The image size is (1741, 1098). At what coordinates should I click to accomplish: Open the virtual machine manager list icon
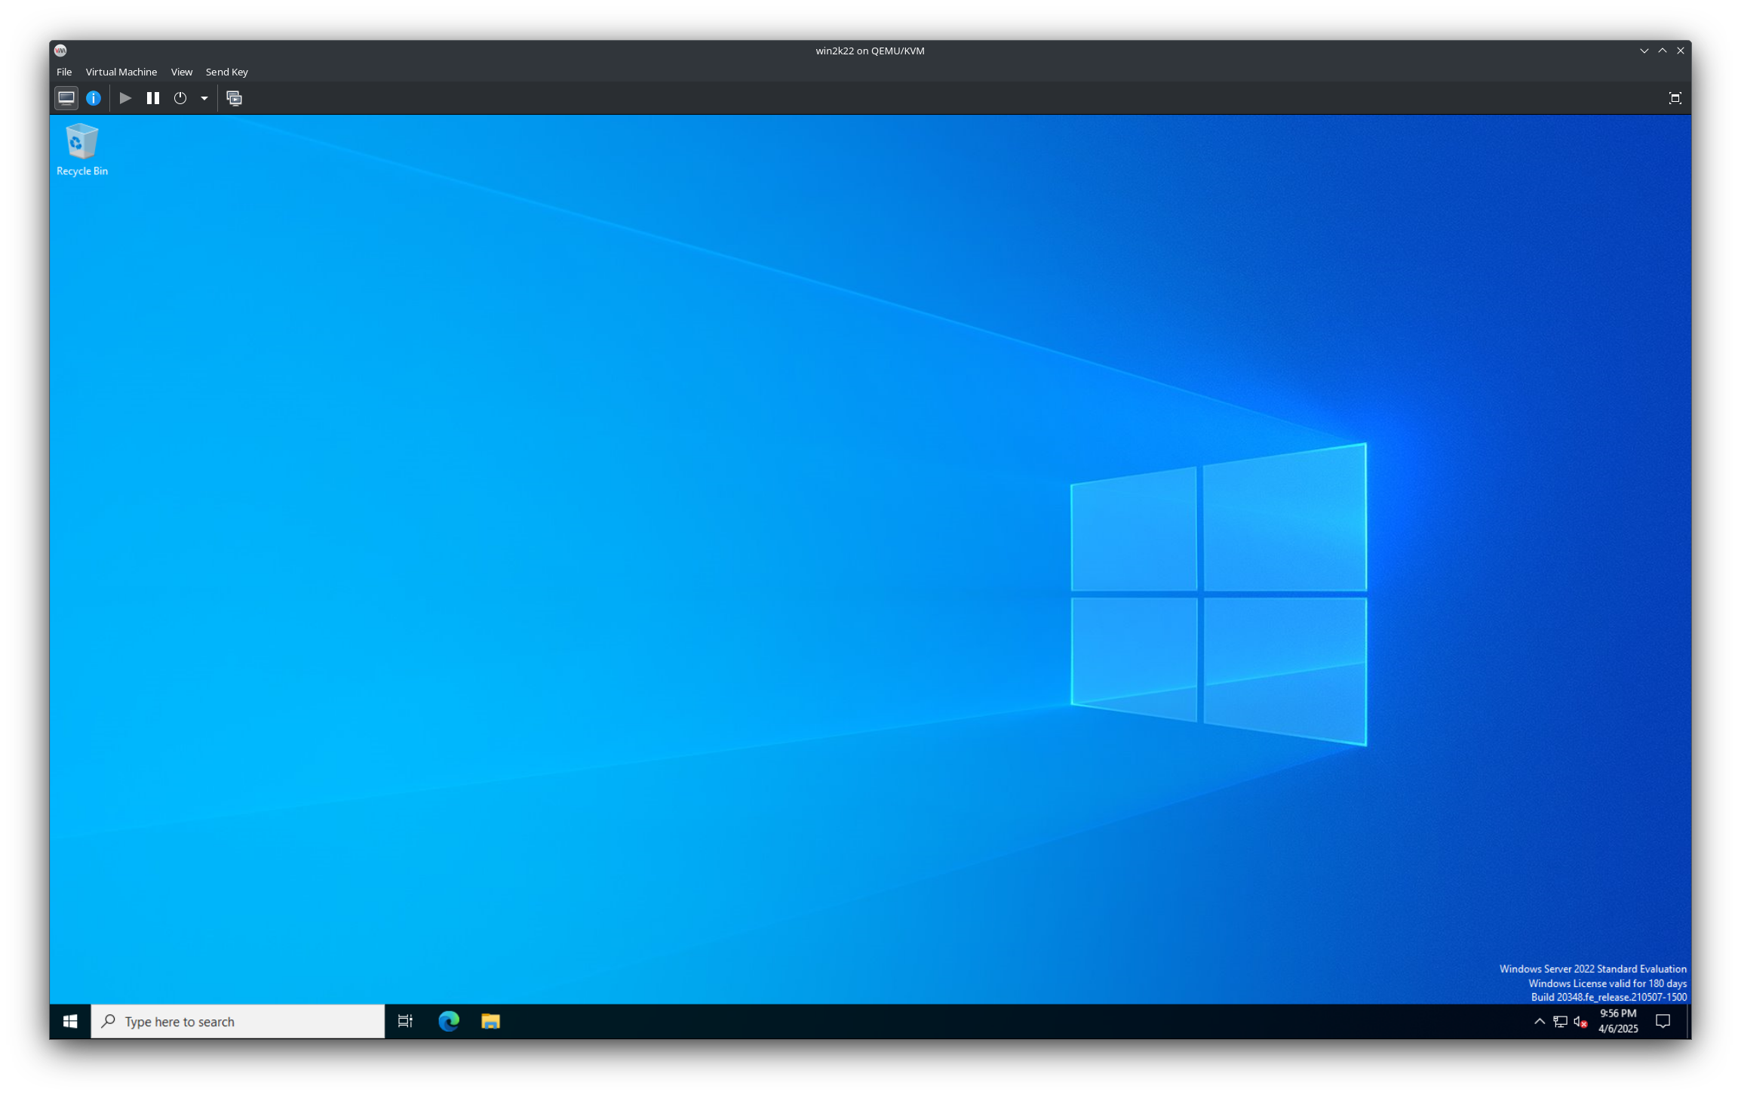(234, 98)
